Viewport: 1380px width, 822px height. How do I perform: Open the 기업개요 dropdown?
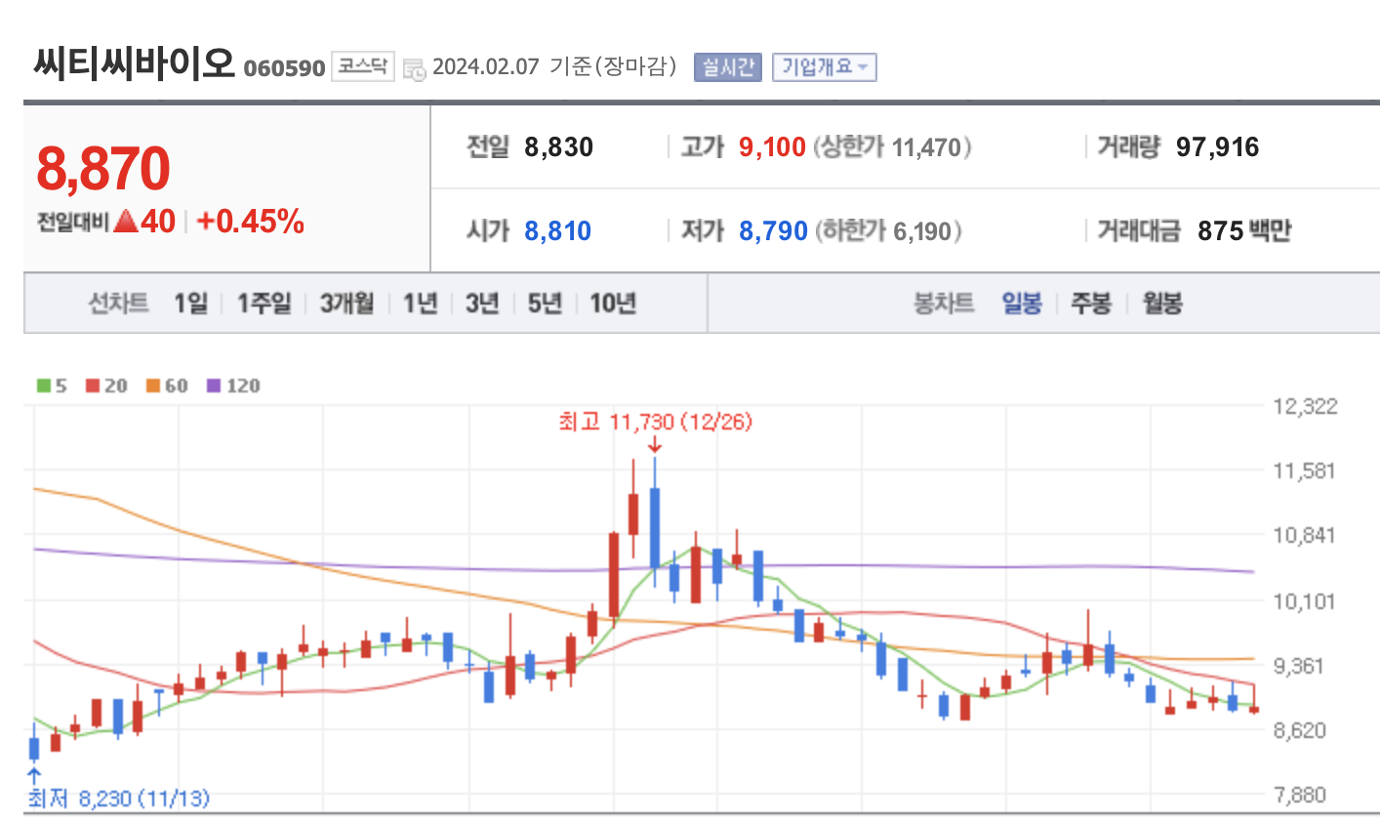pyautogui.click(x=825, y=67)
